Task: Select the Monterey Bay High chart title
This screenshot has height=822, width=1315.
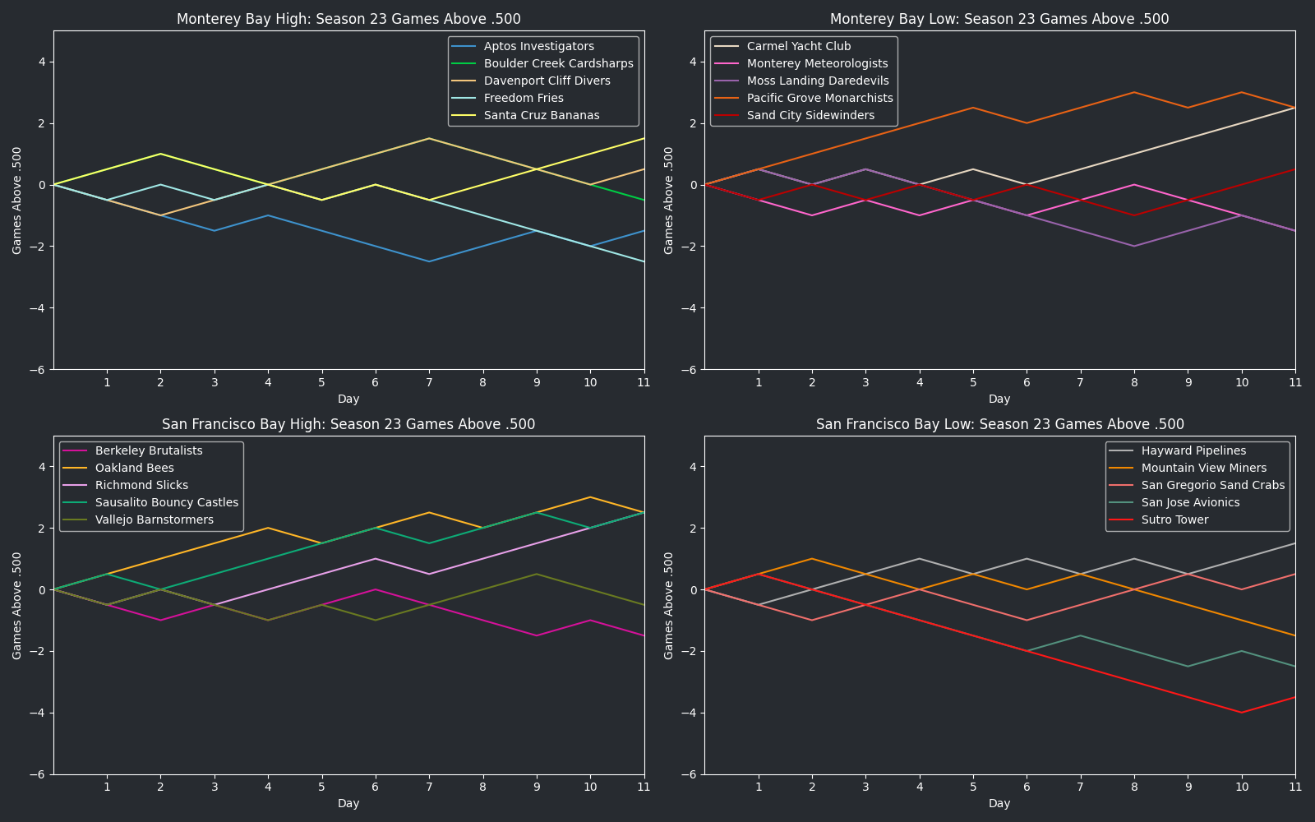Action: [348, 19]
